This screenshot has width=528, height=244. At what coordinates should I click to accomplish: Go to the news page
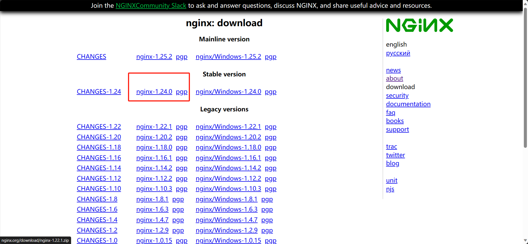pos(393,70)
